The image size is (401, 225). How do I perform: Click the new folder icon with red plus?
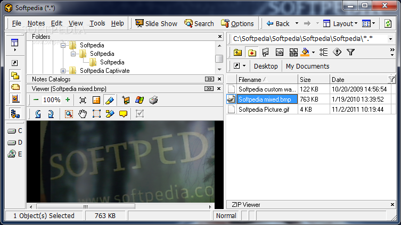pos(252,52)
